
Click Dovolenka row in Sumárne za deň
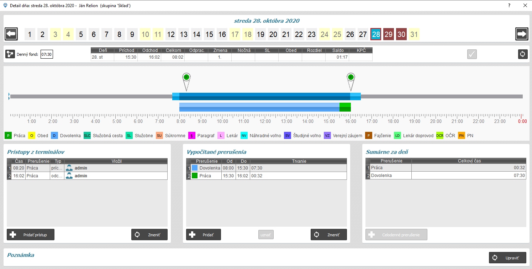[x=446, y=176]
